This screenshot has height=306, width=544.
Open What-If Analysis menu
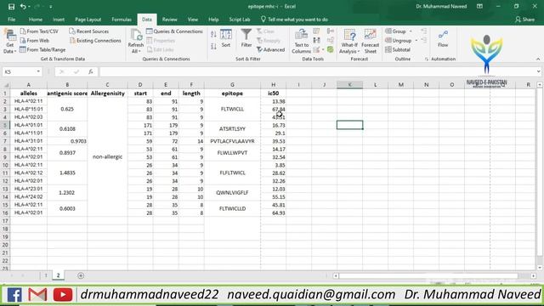349,42
